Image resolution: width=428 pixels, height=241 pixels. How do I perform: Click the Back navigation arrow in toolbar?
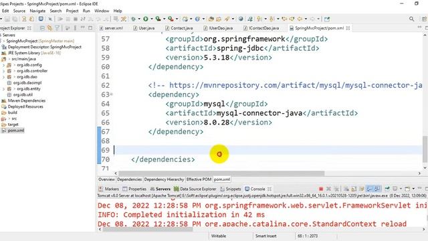coord(300,19)
